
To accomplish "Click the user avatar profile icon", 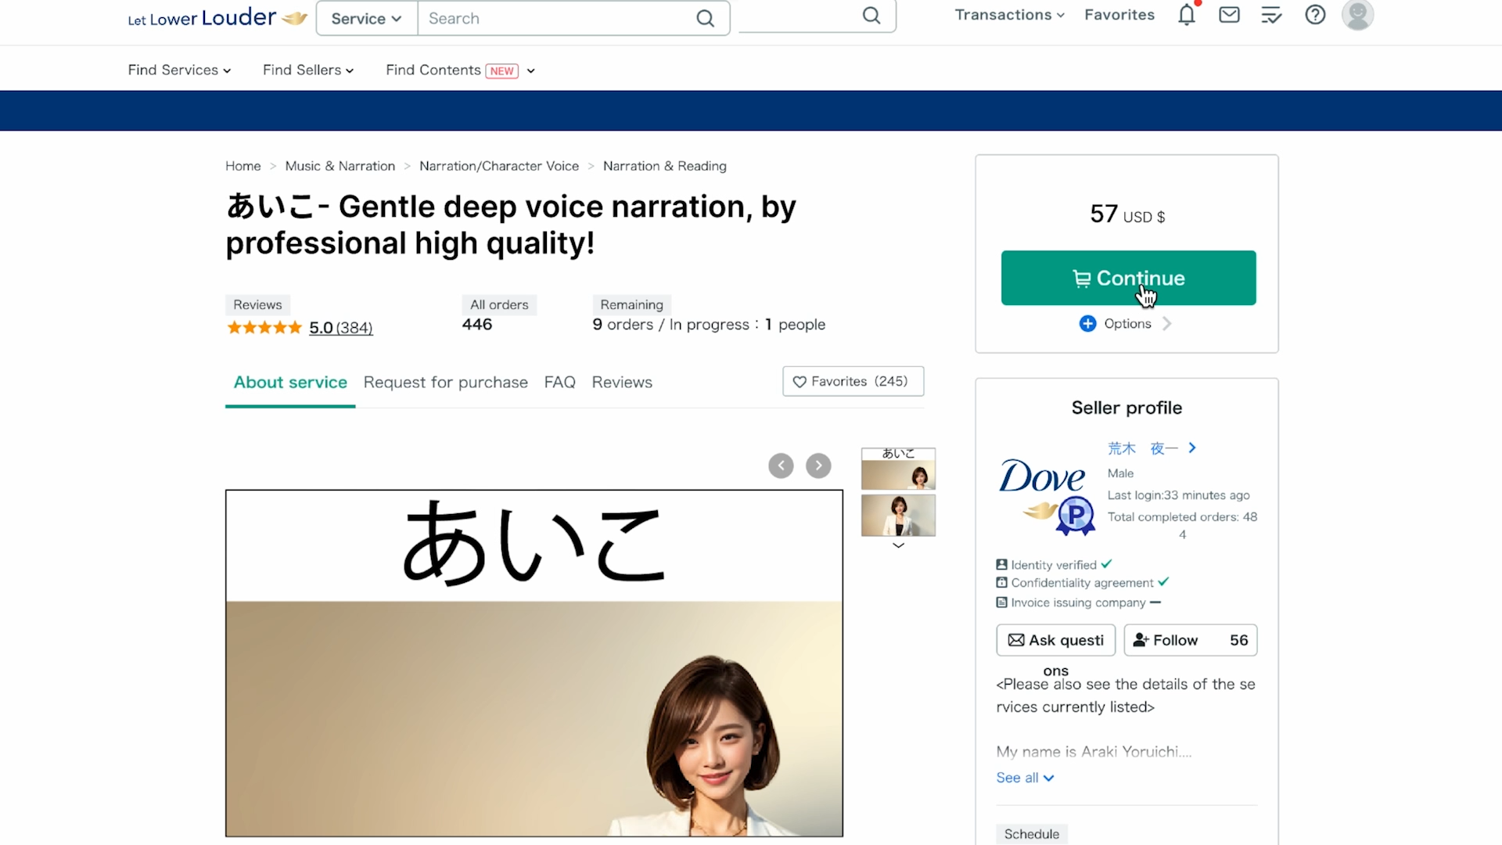I will click(1357, 15).
